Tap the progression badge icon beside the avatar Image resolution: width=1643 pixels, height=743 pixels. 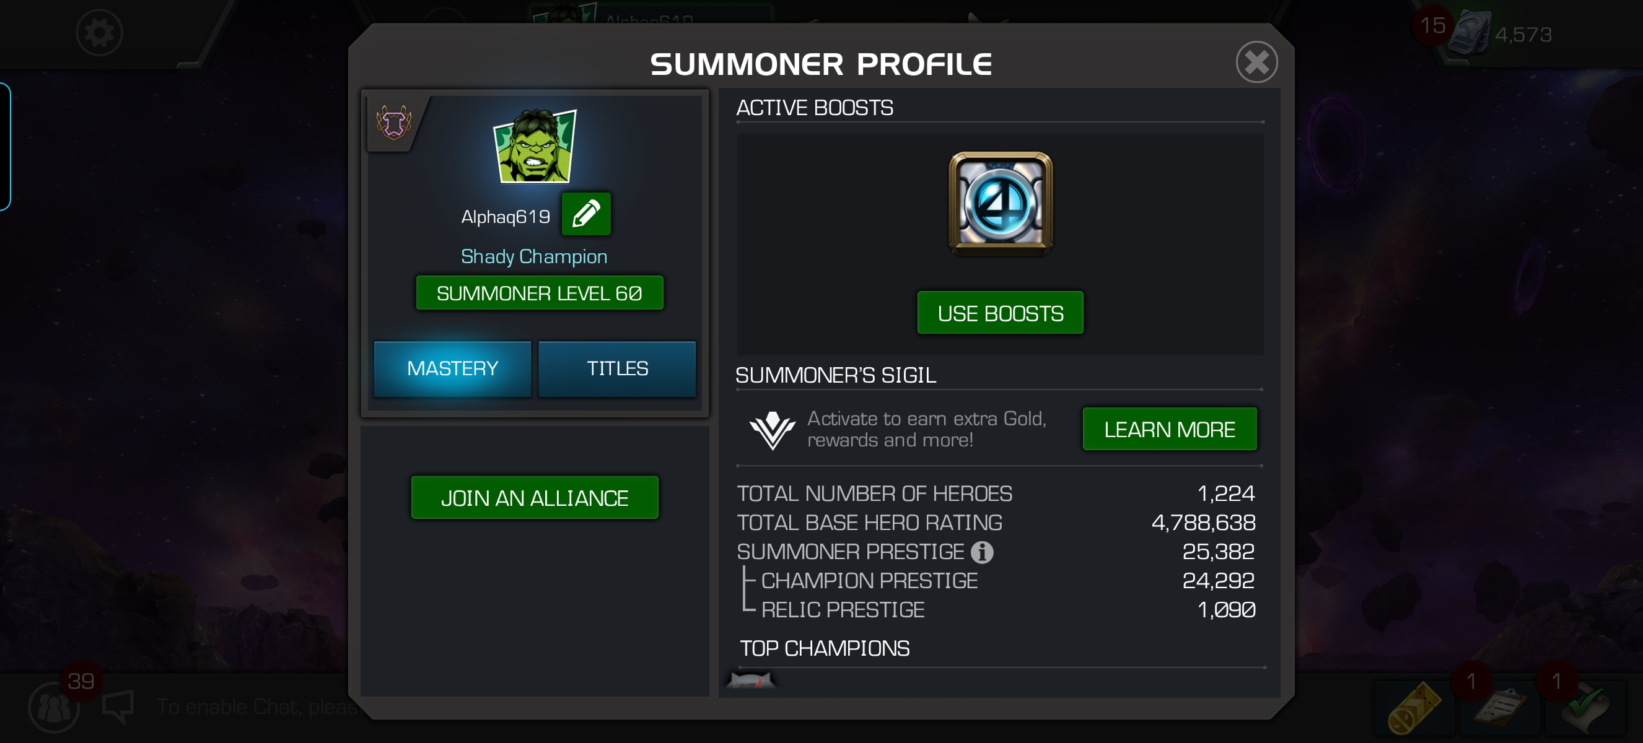(x=393, y=123)
